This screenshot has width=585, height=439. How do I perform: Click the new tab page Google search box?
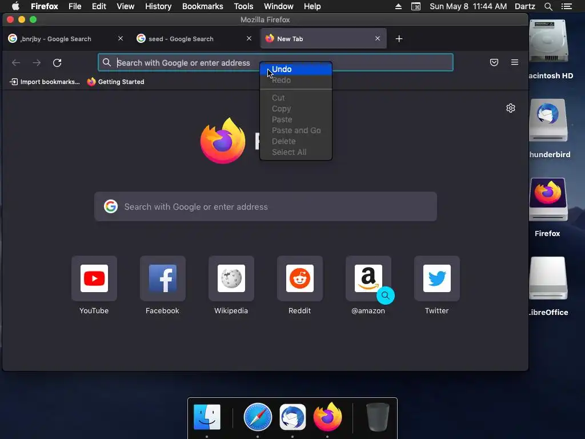(x=266, y=206)
